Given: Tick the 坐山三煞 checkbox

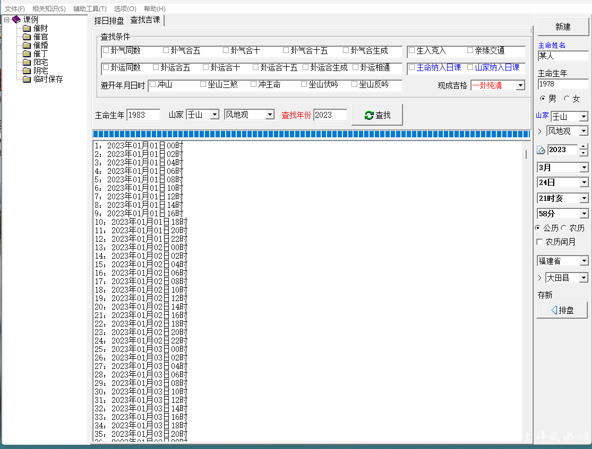Looking at the screenshot, I should pos(203,84).
